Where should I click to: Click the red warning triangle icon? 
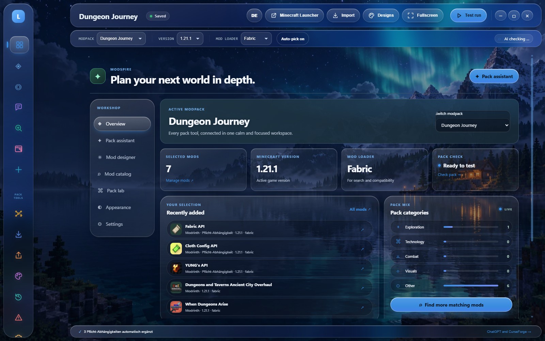19,318
